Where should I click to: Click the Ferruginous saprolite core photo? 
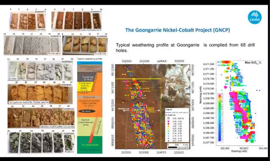(40, 94)
